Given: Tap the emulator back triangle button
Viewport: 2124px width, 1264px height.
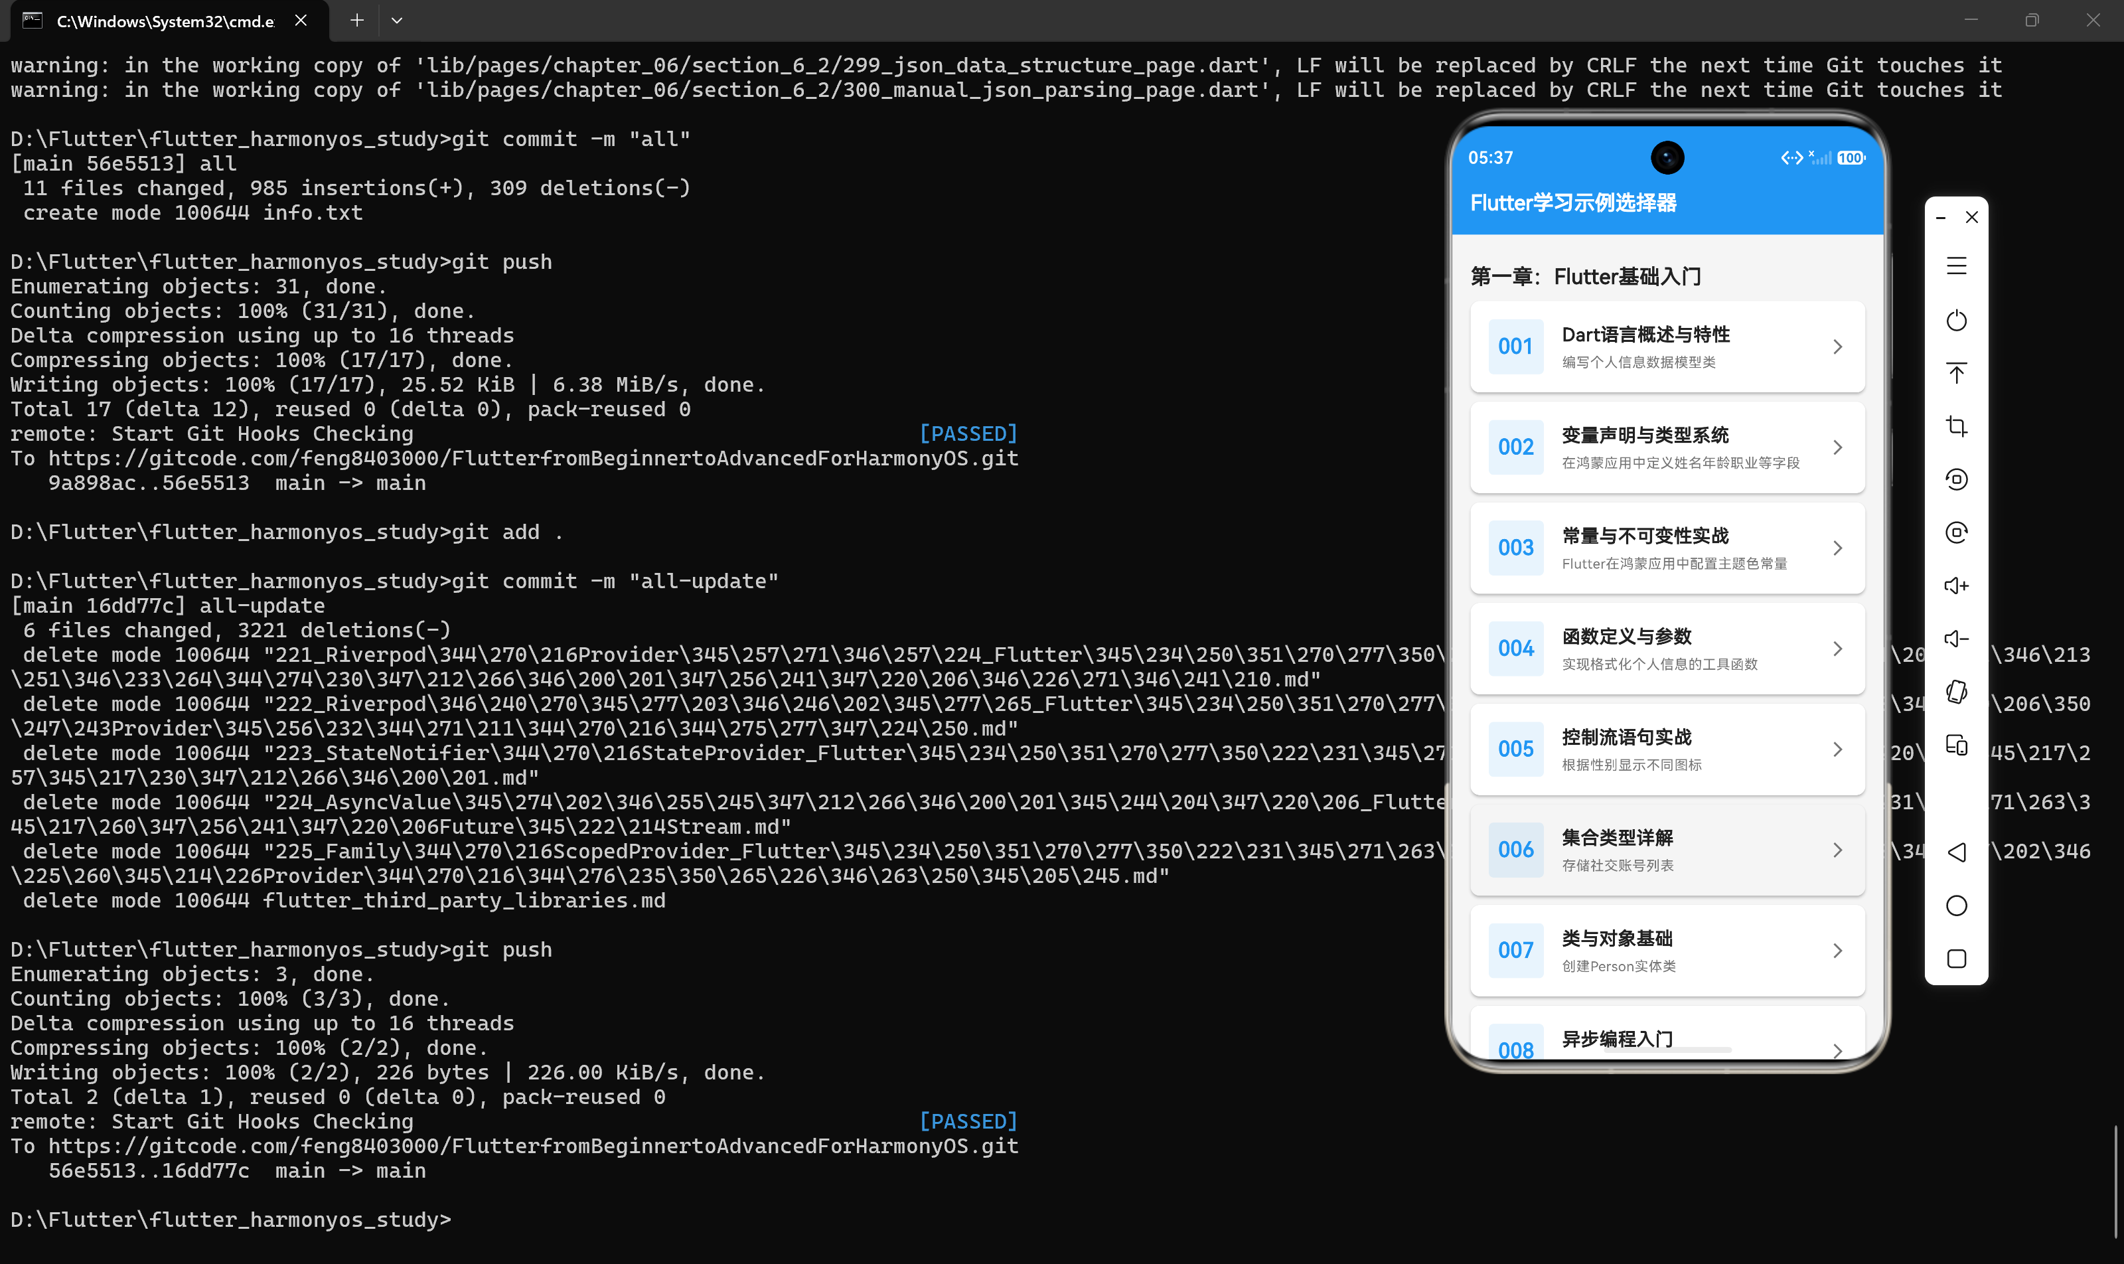Looking at the screenshot, I should click(x=1956, y=852).
